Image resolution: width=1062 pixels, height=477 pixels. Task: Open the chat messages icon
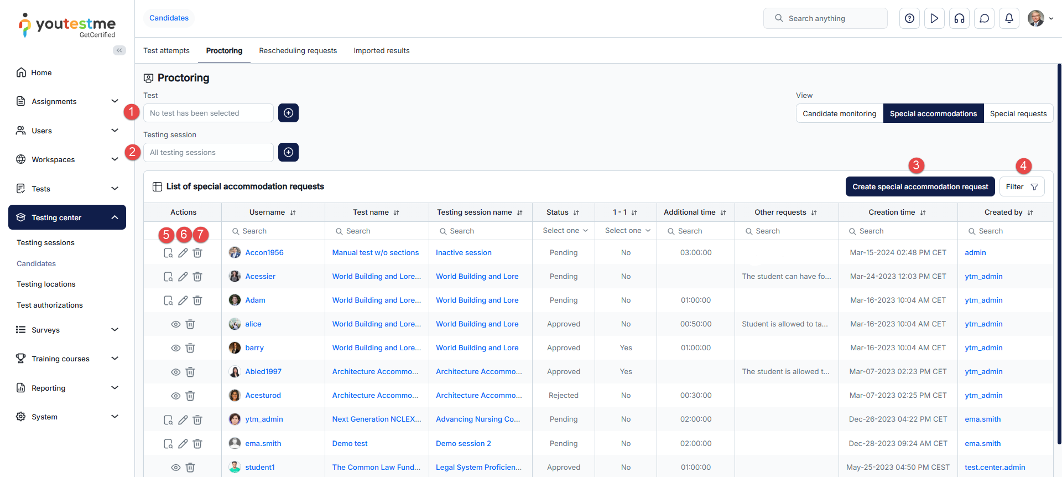(984, 18)
